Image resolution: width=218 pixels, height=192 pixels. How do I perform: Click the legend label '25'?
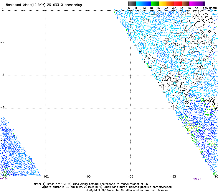pos(166,8)
